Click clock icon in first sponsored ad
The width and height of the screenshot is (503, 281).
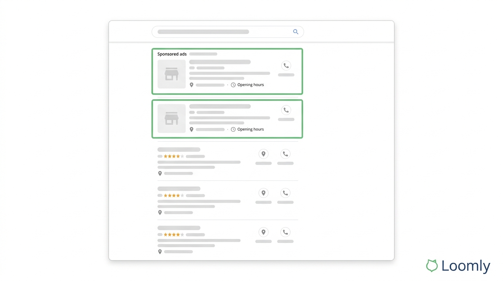[233, 85]
